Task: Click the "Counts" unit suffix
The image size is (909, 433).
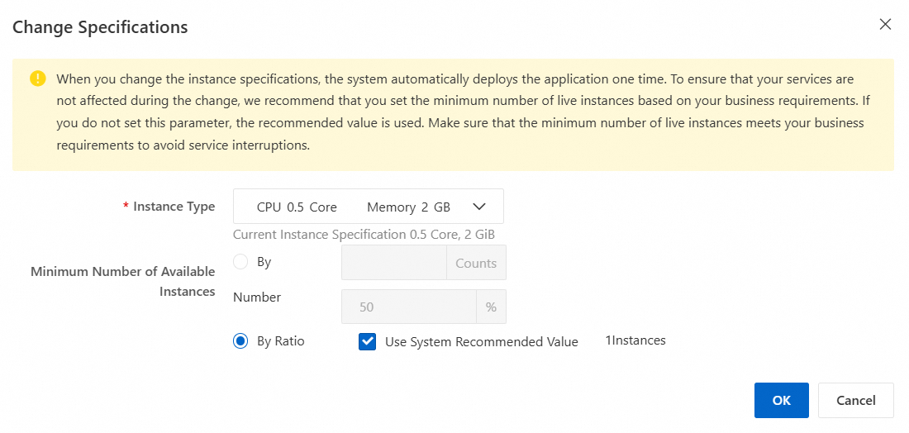Action: [476, 263]
